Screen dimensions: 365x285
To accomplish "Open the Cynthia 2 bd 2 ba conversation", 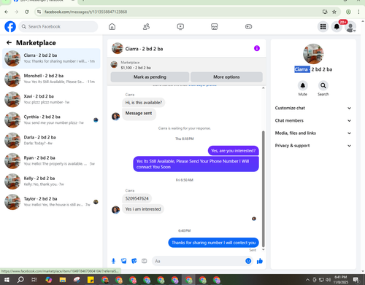I will 51,120.
